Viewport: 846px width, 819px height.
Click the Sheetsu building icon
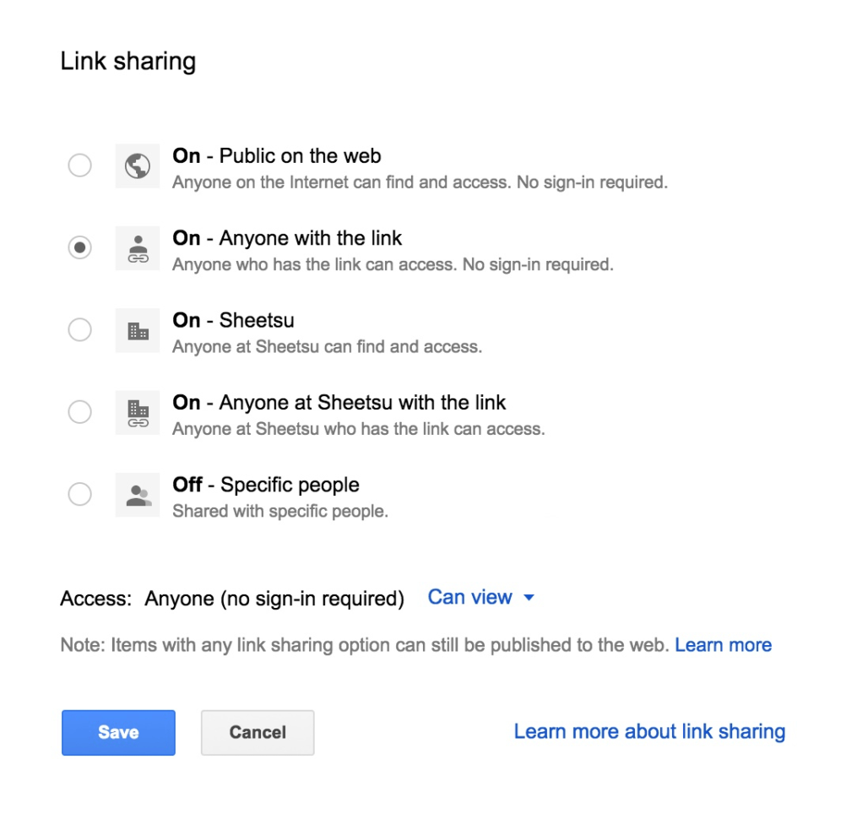coord(137,330)
